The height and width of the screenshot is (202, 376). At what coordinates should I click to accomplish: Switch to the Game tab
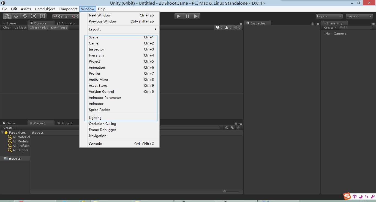tap(9, 123)
